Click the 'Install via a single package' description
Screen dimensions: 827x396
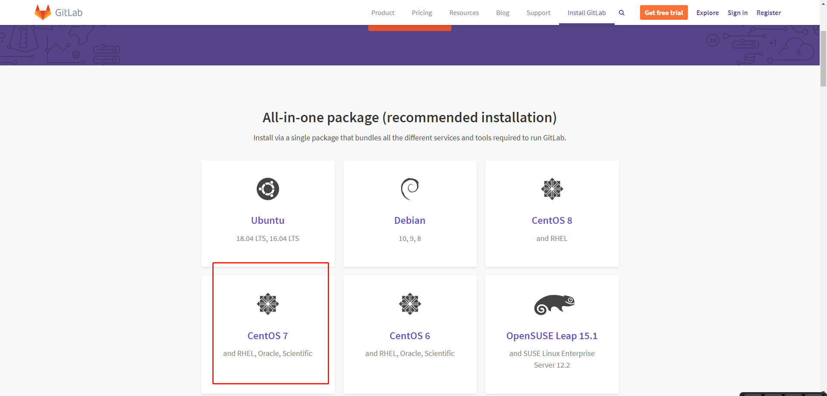[410, 138]
